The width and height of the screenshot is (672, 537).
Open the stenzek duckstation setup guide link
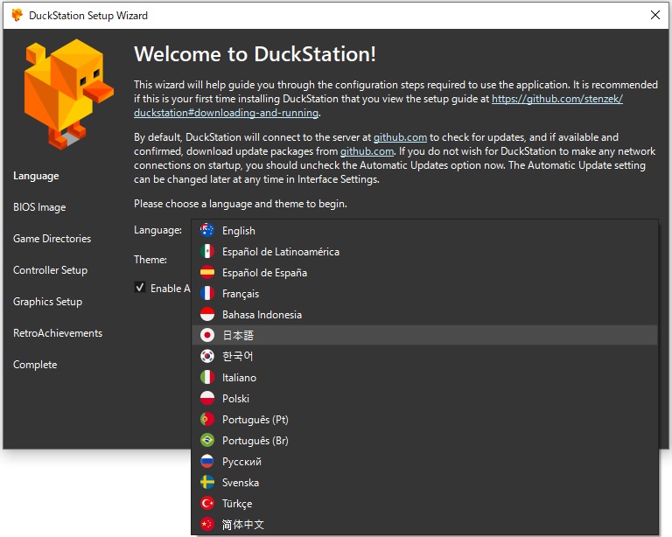(x=556, y=99)
